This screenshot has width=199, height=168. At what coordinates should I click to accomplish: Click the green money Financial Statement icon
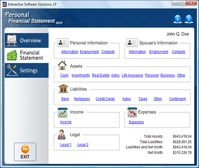point(12,55)
